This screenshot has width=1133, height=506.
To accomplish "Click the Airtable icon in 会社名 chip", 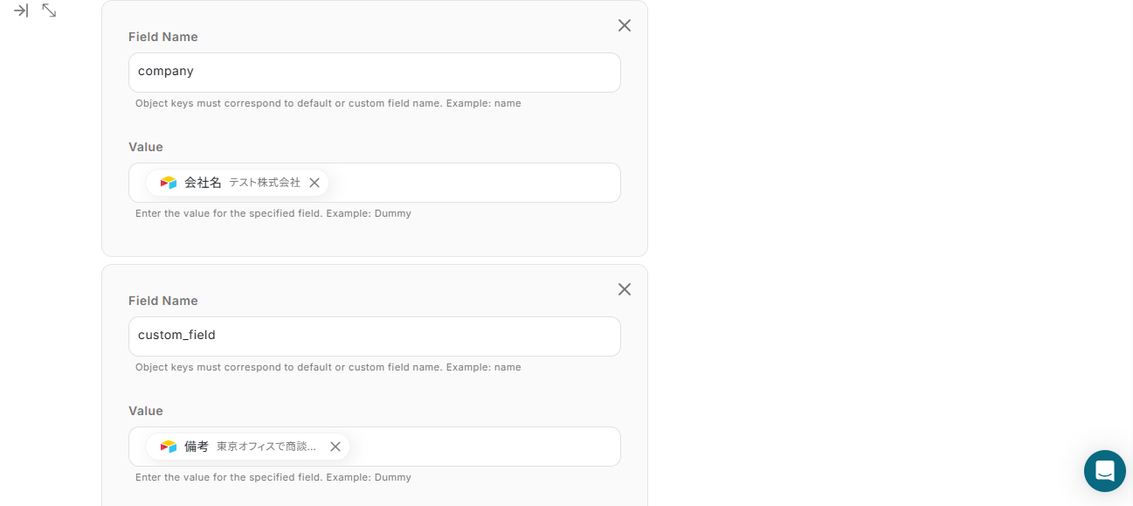I will point(169,183).
